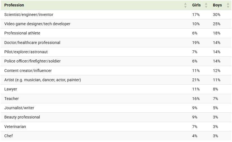Select the Veterinarian row text

click(x=15, y=127)
